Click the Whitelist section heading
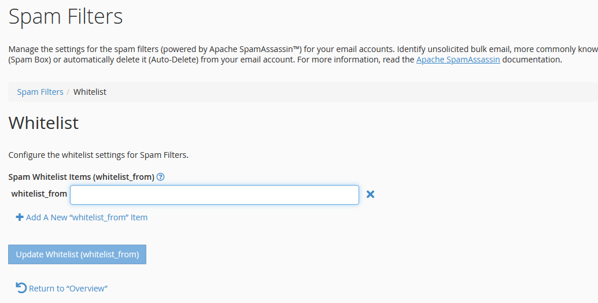598x303 pixels. (x=43, y=123)
